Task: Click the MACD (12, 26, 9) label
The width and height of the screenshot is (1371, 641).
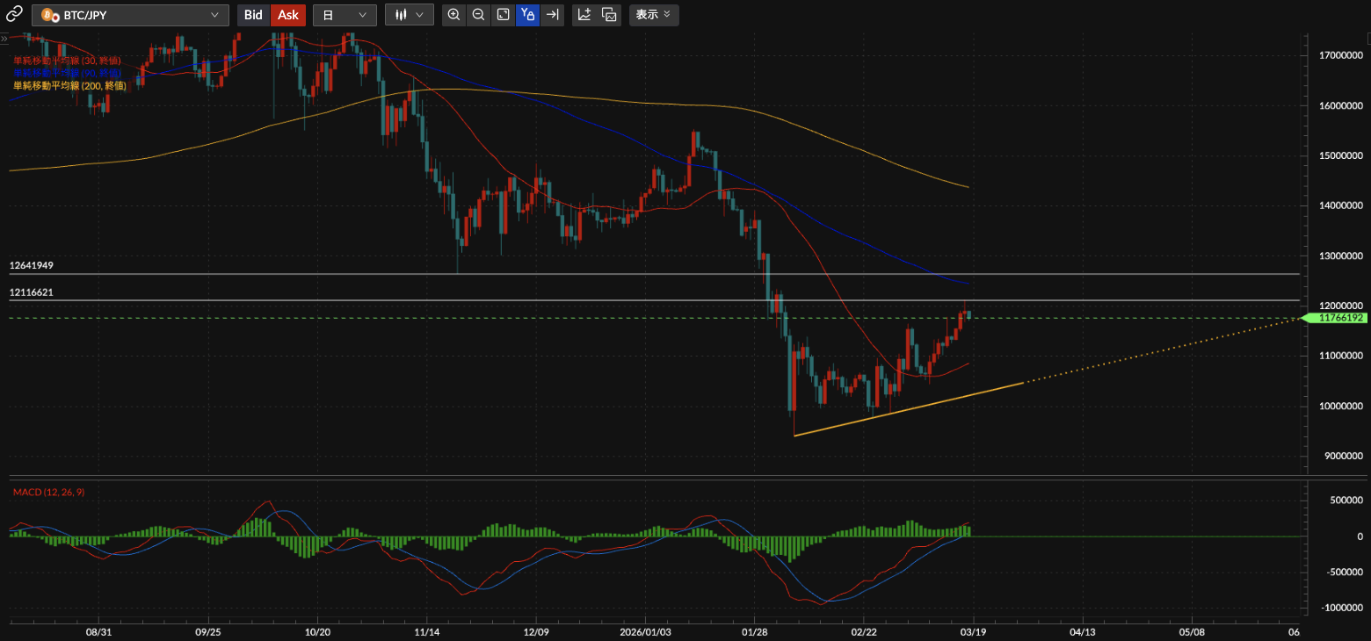Action: click(x=48, y=493)
